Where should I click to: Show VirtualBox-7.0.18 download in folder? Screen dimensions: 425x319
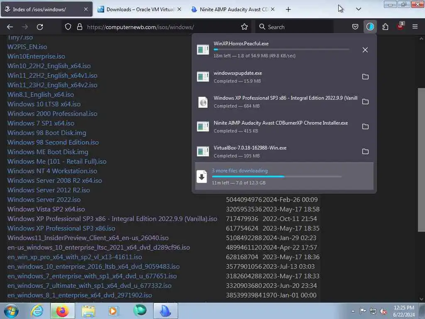365,152
